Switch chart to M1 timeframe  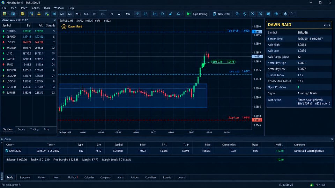[x=62, y=14]
